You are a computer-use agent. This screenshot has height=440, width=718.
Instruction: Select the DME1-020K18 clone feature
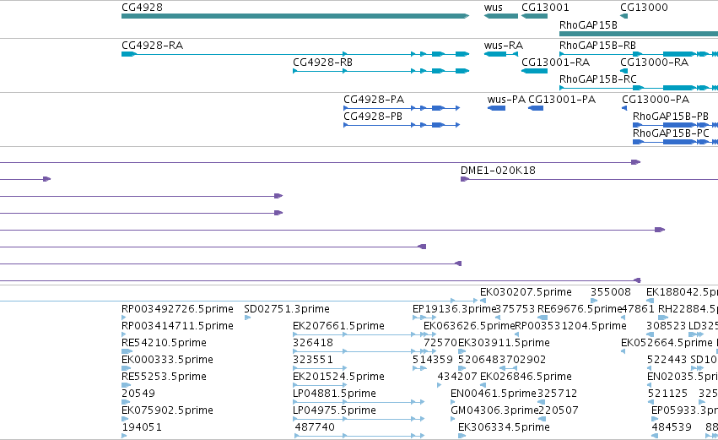tap(589, 179)
